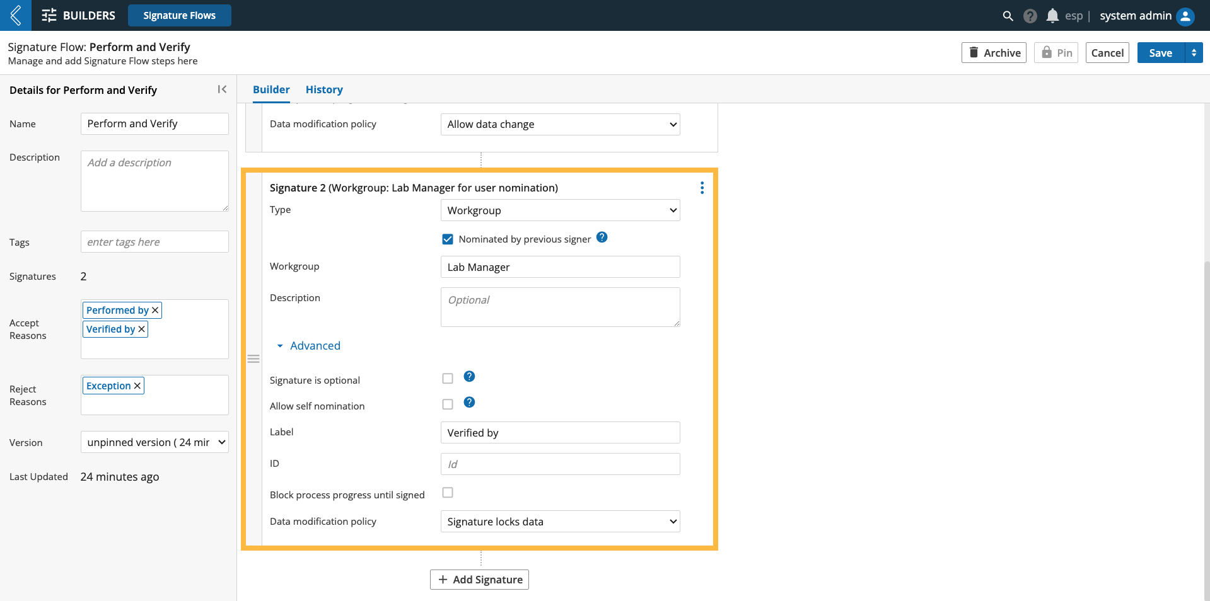Open the Allow data change policy dropdown
Viewport: 1210px width, 601px height.
[x=560, y=125]
